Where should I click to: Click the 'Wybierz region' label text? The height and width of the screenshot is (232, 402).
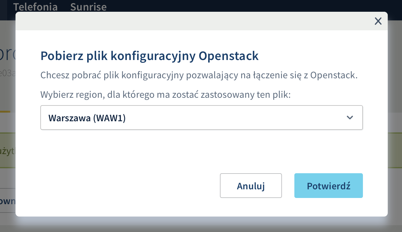165,94
